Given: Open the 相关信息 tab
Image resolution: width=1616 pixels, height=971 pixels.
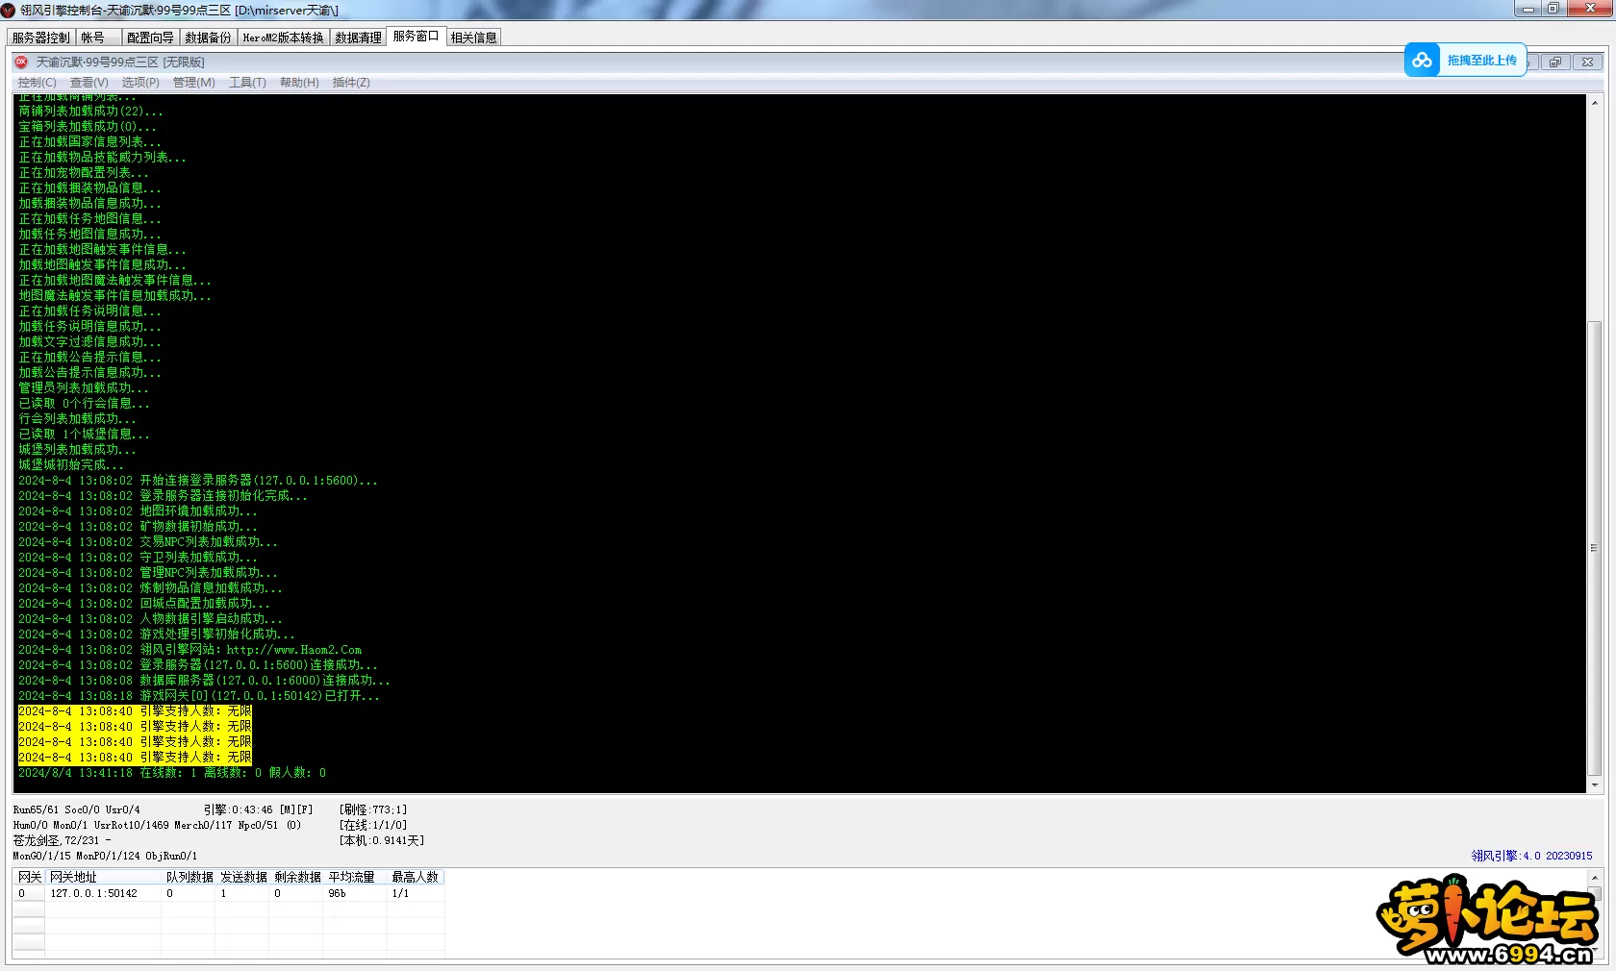Looking at the screenshot, I should click(473, 37).
